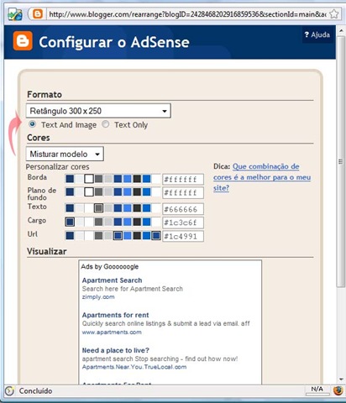Click the vertical scrollbar thumb

click(341, 161)
